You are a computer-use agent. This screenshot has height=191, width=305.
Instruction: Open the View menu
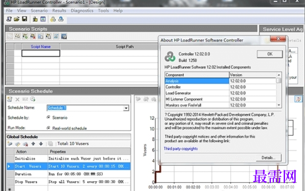[22, 11]
